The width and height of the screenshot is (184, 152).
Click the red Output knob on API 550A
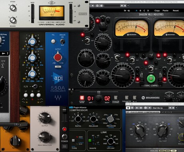pos(58,57)
